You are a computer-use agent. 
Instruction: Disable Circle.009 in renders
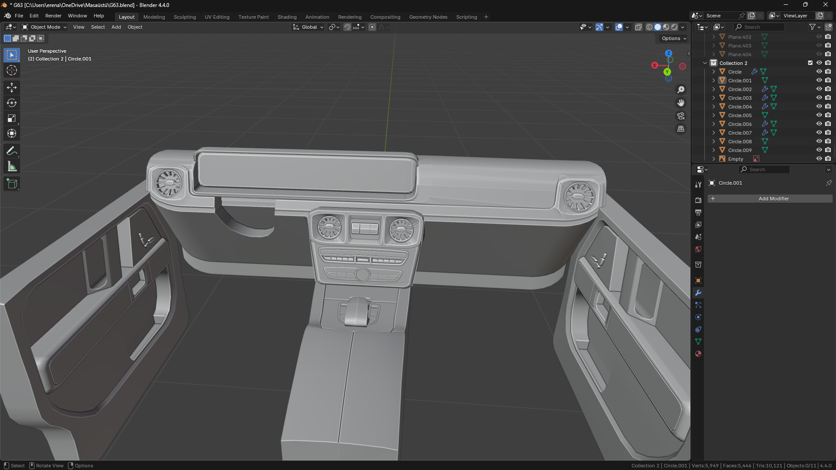pyautogui.click(x=828, y=150)
